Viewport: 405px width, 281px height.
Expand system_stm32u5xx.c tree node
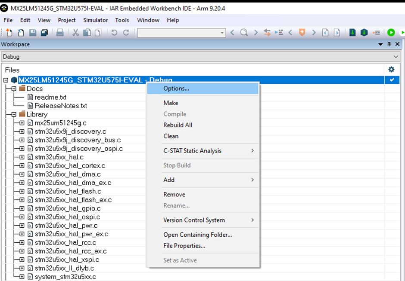22,277
